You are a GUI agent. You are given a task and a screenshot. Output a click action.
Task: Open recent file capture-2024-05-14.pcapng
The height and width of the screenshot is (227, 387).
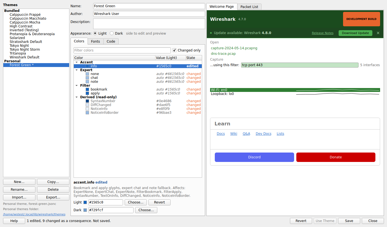[234, 48]
